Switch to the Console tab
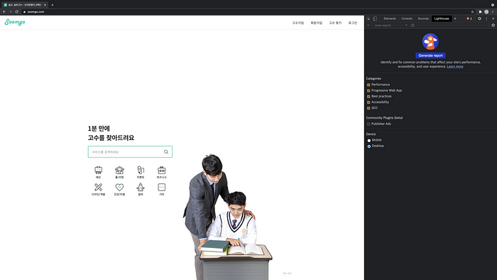 407,18
